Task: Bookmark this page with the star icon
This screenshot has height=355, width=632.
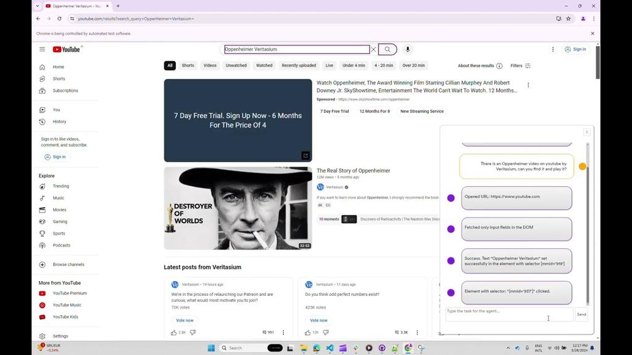Action: point(568,18)
